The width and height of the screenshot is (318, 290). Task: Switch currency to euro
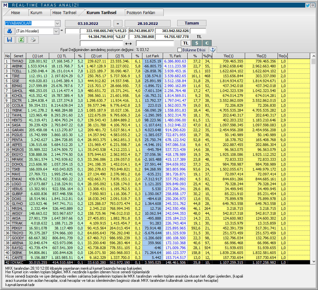point(207,43)
